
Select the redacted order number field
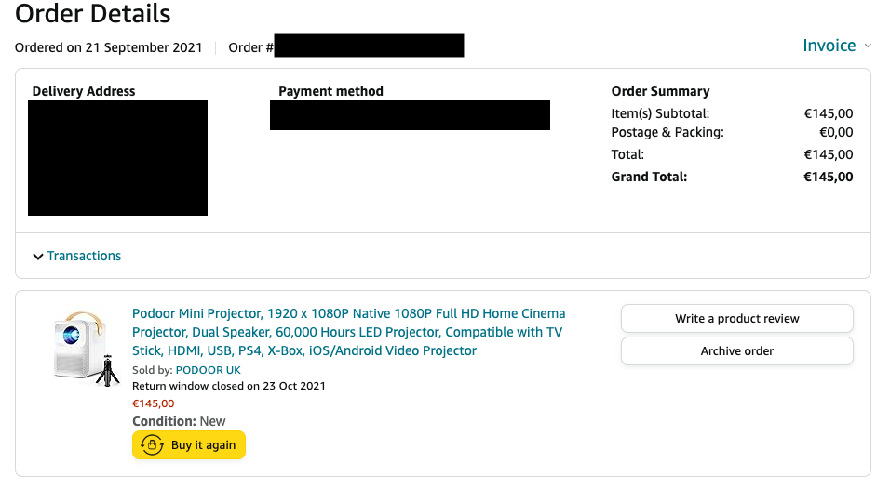pyautogui.click(x=369, y=46)
